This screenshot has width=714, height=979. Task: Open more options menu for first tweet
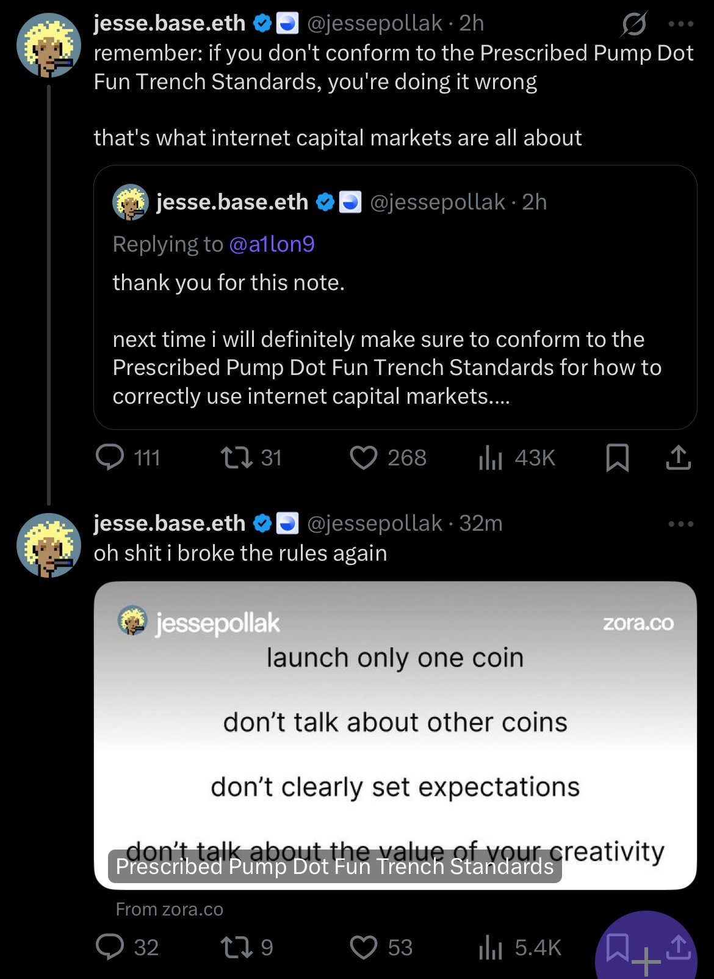point(680,24)
